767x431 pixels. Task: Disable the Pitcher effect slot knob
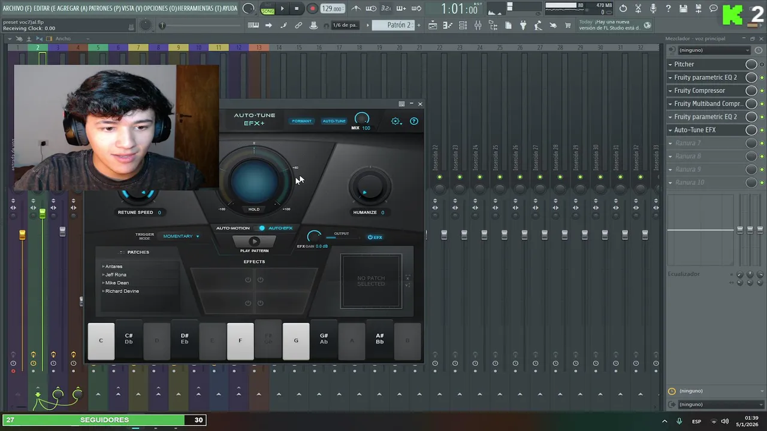(751, 64)
